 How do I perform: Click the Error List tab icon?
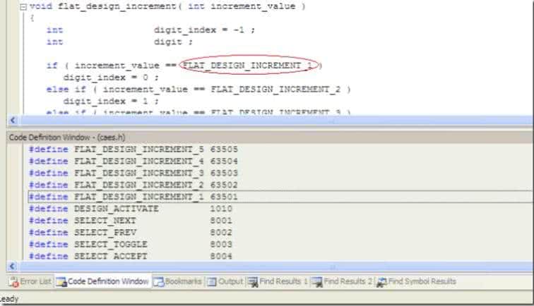tap(13, 281)
